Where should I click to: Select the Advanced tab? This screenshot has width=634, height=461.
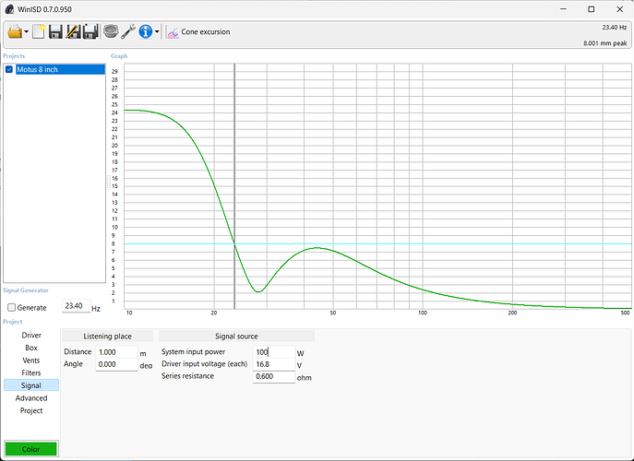(31, 398)
